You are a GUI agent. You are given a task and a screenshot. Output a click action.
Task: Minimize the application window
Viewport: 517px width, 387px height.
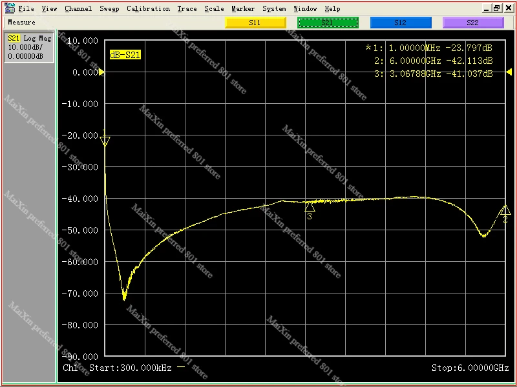[x=486, y=8]
